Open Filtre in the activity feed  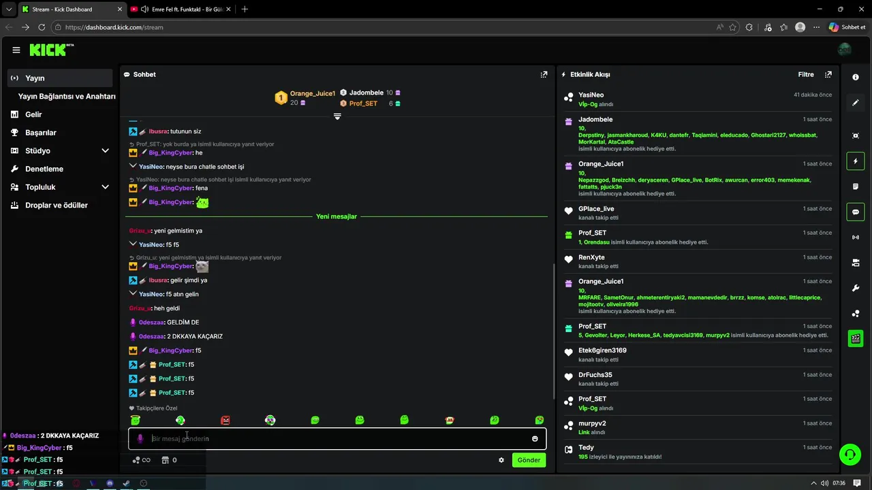coord(806,74)
